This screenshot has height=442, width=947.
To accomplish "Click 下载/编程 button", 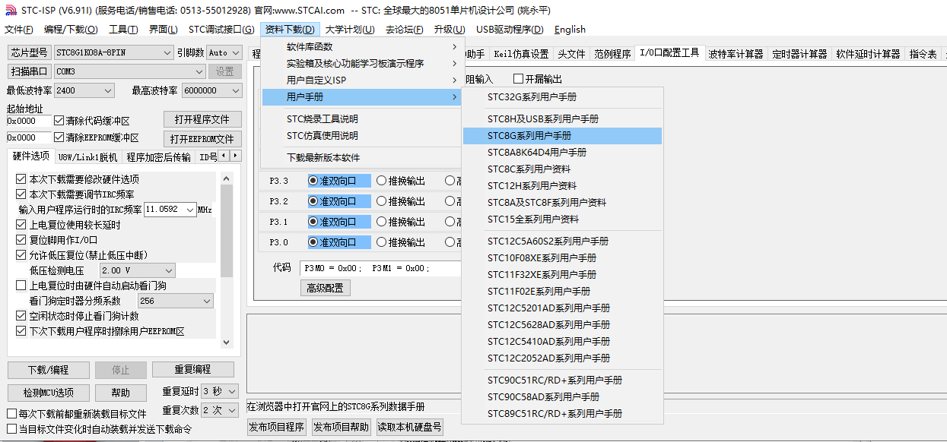I will click(x=48, y=370).
